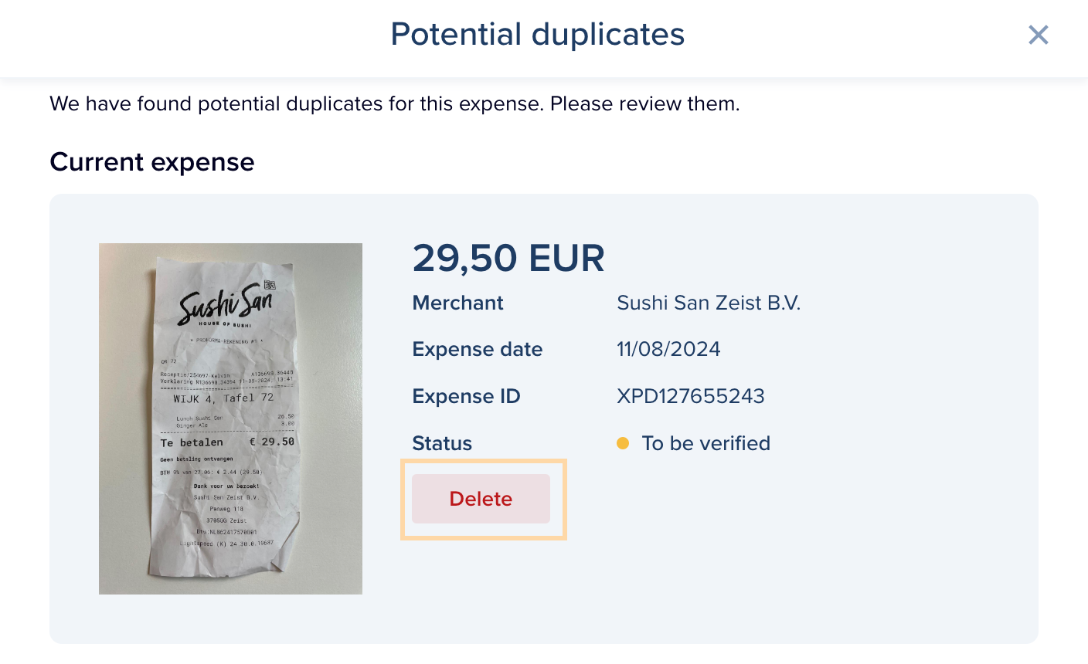Click the Merchant field label
Screen dimensions: 1088x664
pyautogui.click(x=457, y=303)
